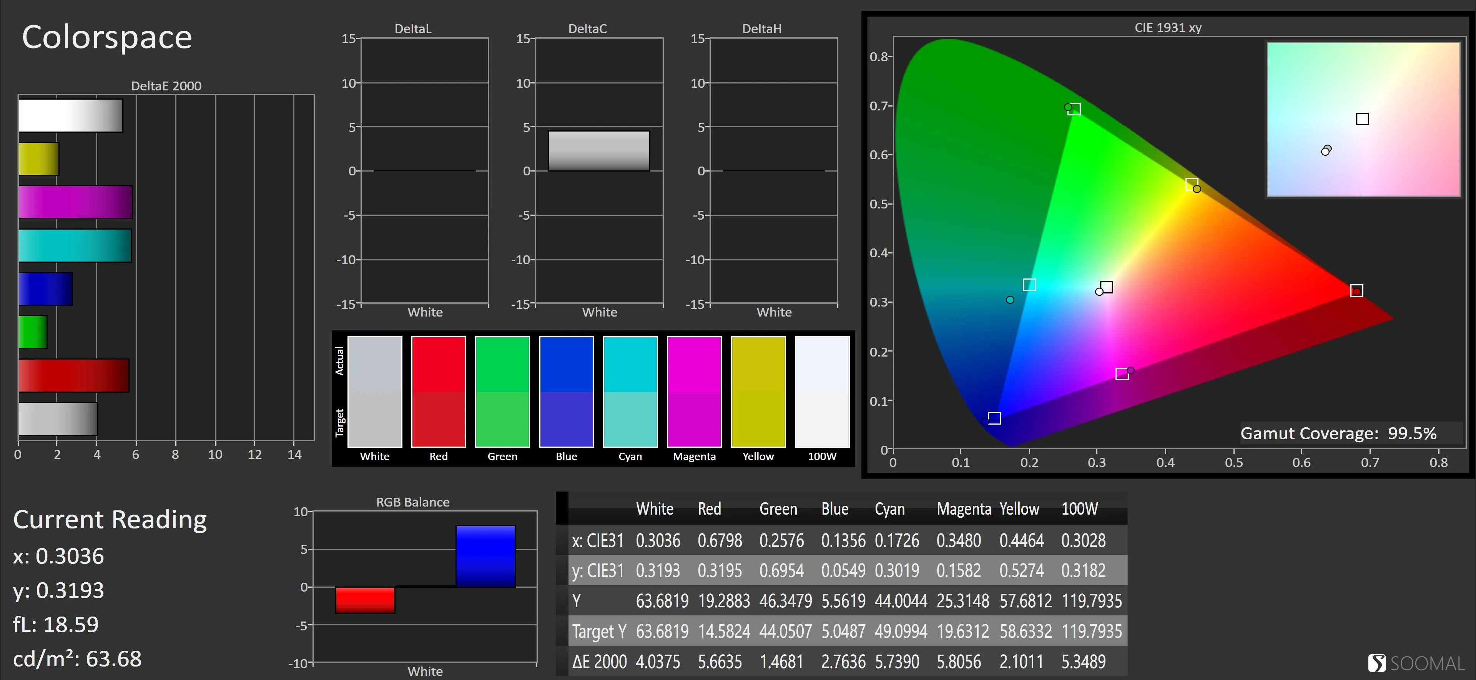Click the 100W column header in table

[x=1079, y=508]
